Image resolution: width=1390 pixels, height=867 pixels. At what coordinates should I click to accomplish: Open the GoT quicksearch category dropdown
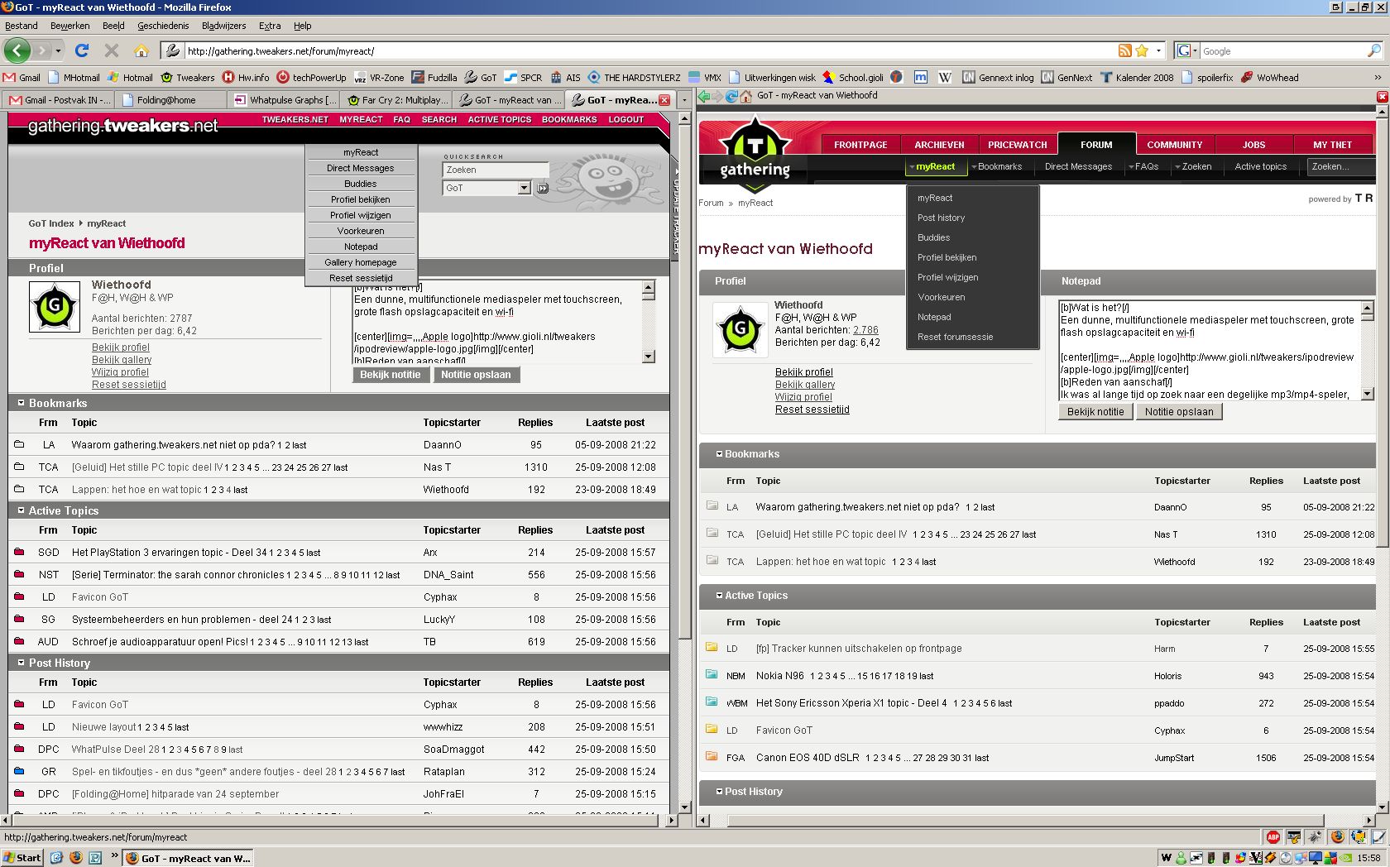(523, 189)
